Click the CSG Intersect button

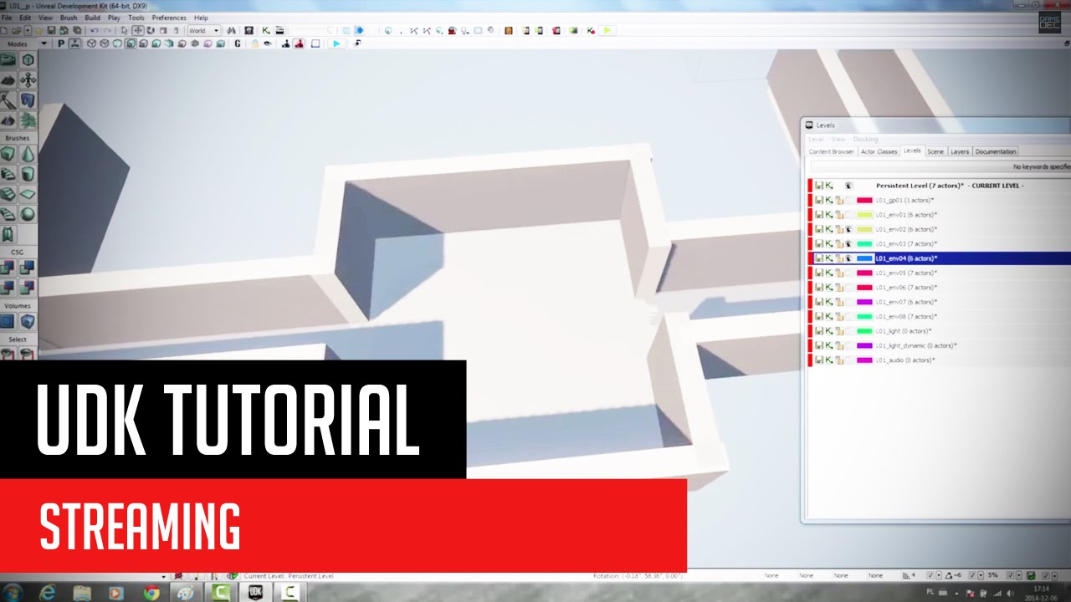(8, 288)
